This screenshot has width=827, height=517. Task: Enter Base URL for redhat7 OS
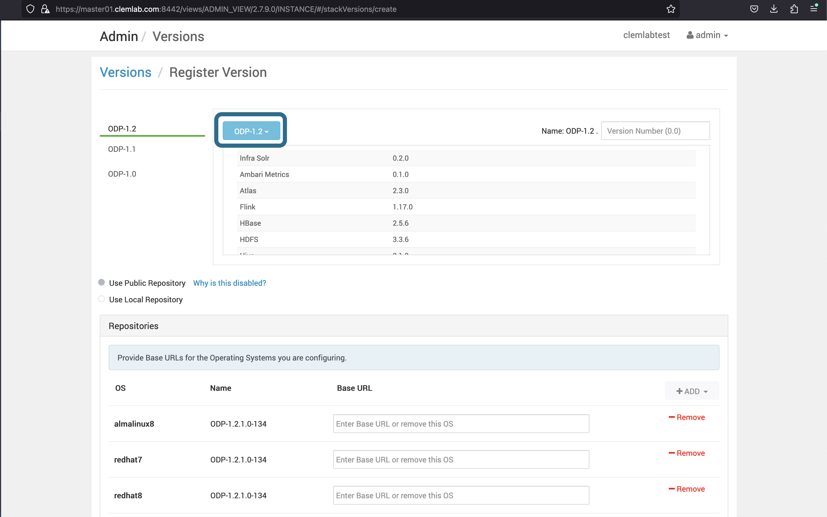pyautogui.click(x=459, y=459)
